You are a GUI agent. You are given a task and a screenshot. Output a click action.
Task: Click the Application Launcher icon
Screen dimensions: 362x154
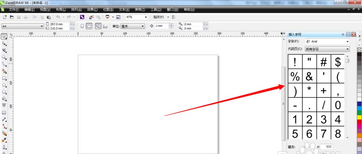coord(108,17)
